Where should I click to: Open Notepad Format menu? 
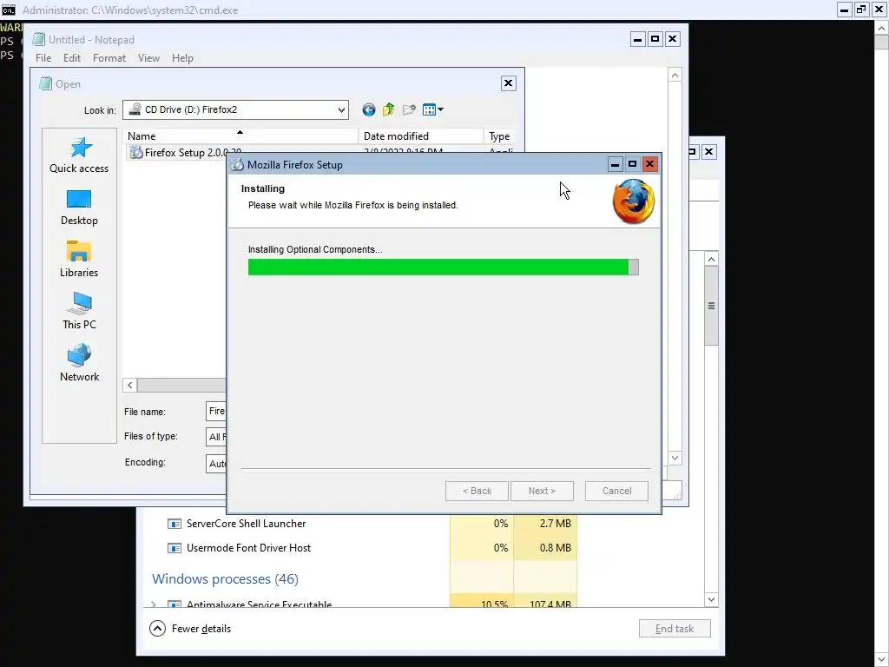coord(109,58)
